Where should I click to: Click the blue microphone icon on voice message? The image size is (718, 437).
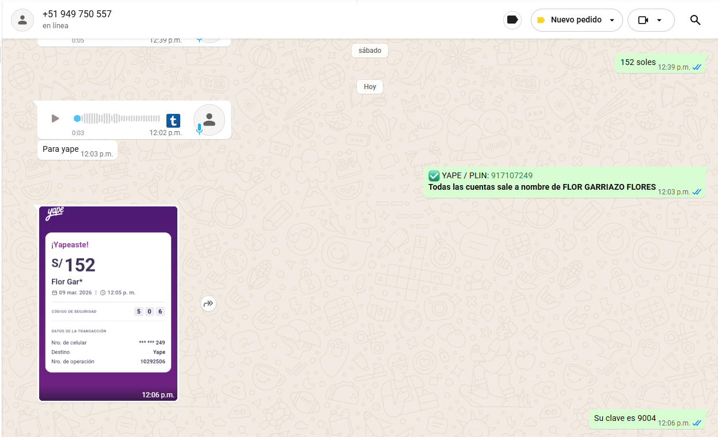click(199, 129)
